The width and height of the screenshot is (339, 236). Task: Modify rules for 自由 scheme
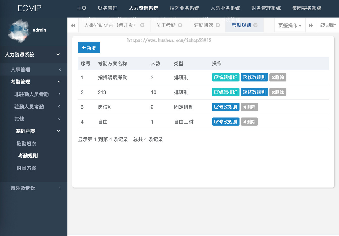tap(226, 122)
